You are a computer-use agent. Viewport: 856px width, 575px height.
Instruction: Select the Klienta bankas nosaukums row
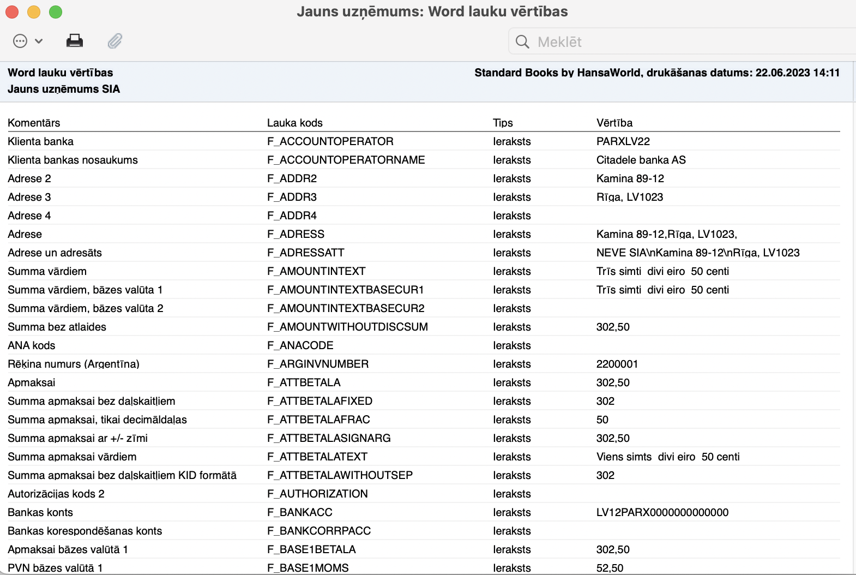click(424, 160)
